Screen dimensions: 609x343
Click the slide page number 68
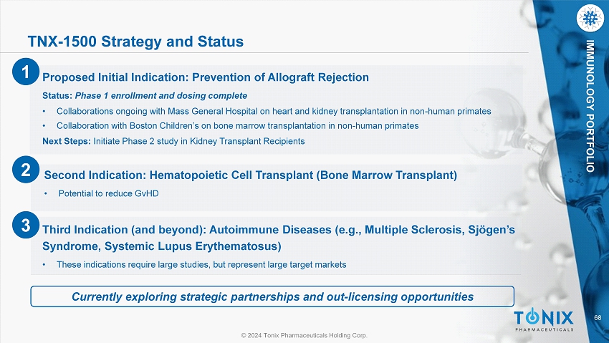[589, 318]
